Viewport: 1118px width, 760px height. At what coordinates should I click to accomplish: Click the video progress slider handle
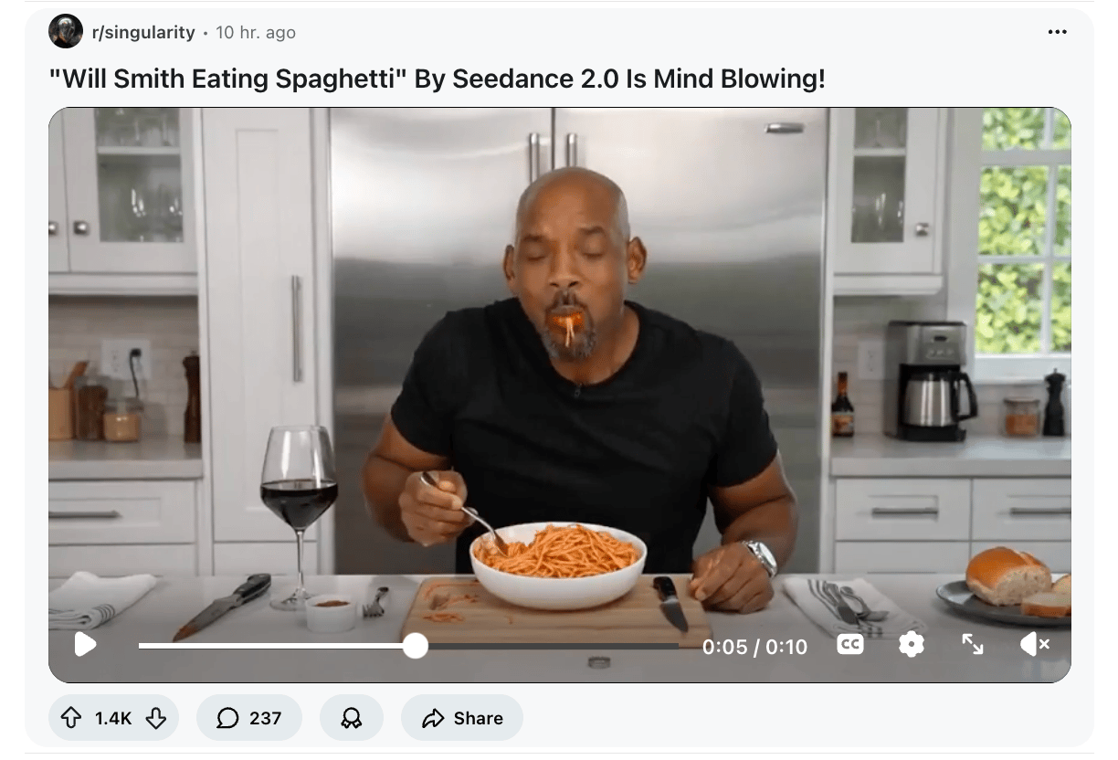point(416,646)
